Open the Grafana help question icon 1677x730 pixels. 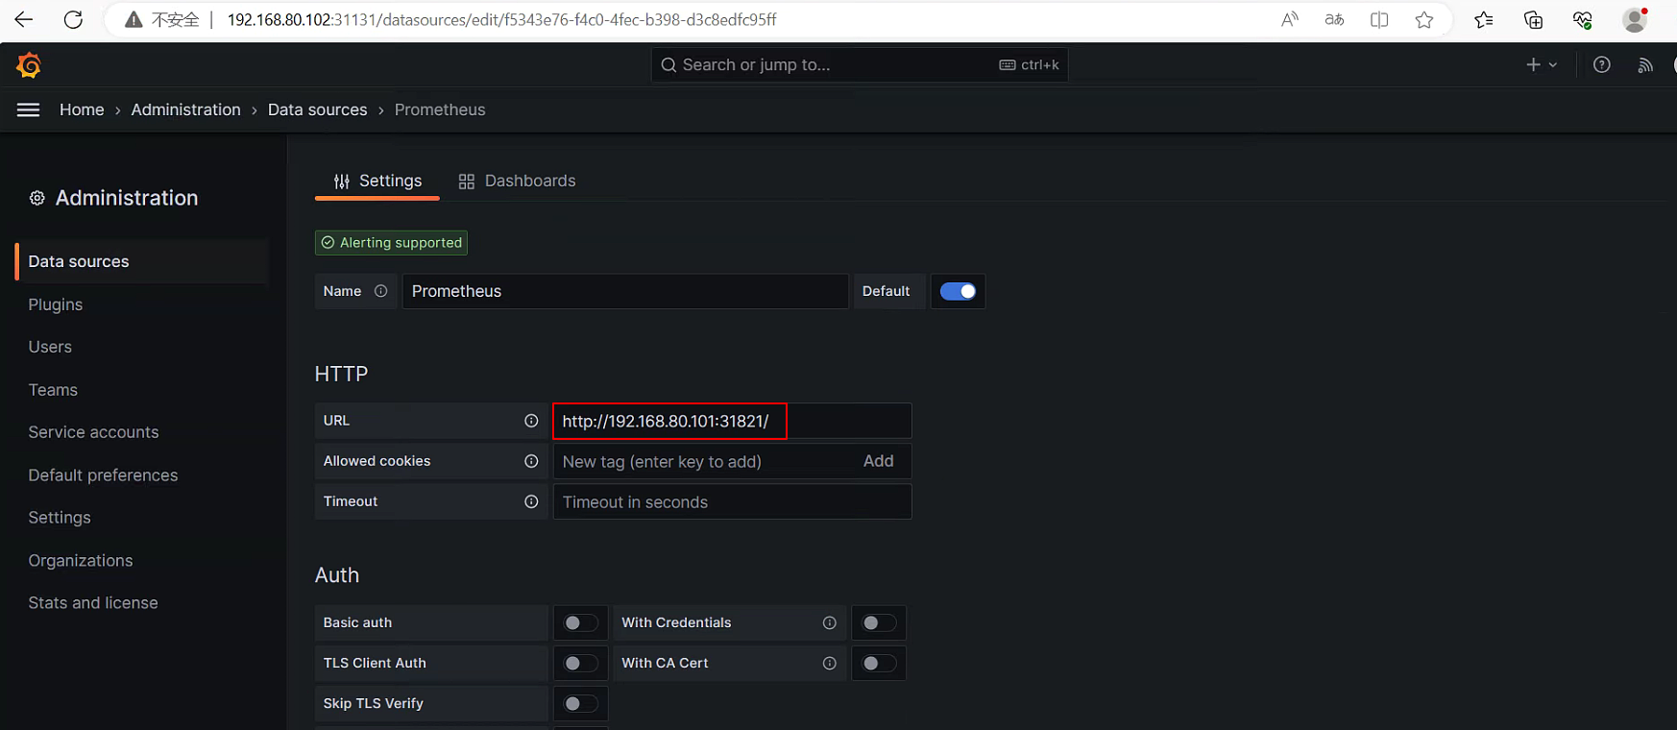pyautogui.click(x=1602, y=65)
